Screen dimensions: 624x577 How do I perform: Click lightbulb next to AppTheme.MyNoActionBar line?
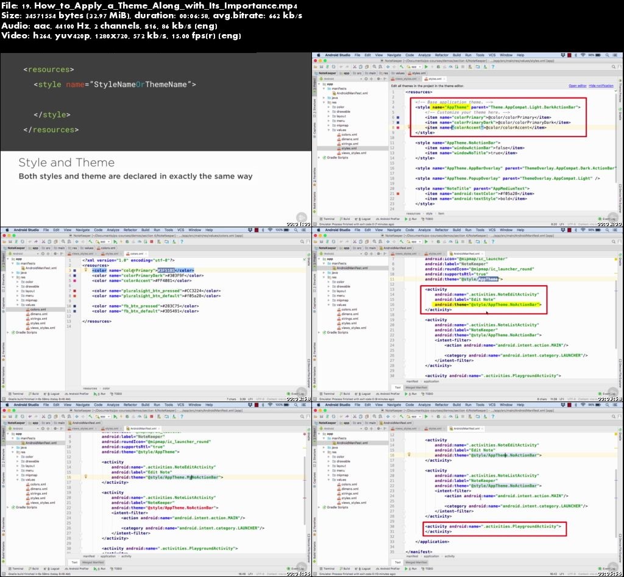[x=85, y=476]
